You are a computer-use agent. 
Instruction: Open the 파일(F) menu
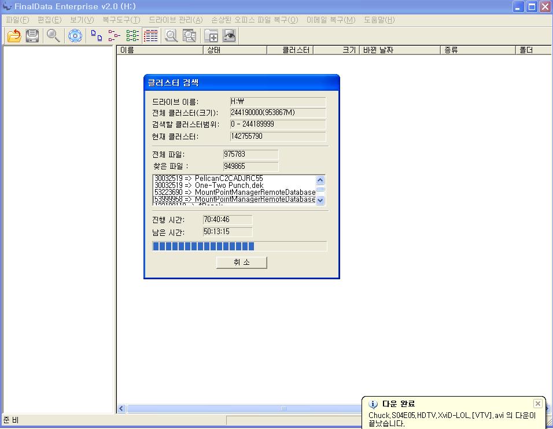click(17, 20)
